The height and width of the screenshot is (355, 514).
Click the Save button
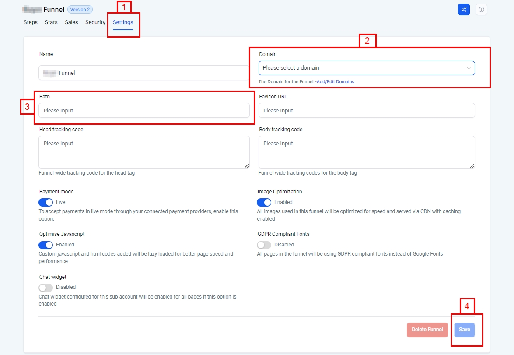[x=464, y=330]
